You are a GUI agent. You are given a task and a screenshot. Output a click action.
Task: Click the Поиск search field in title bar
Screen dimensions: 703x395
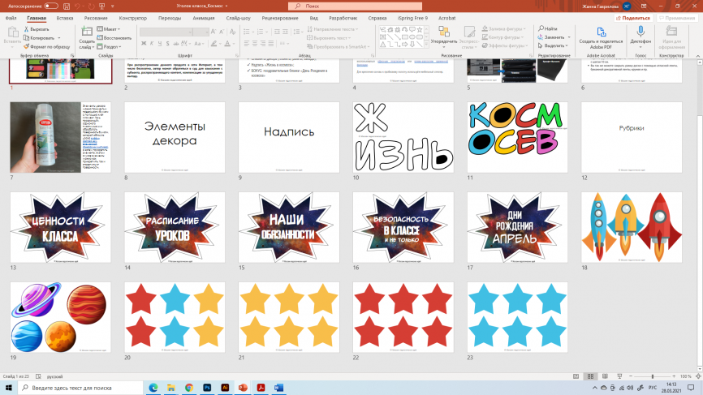click(x=349, y=6)
